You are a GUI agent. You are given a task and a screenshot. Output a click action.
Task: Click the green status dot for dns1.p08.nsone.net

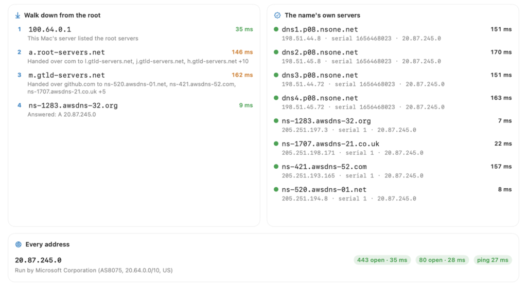click(x=276, y=29)
